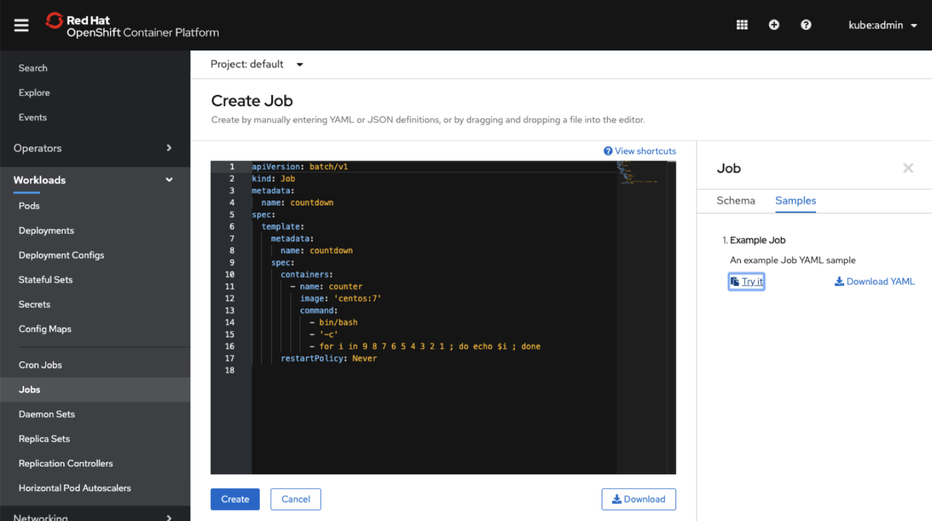
Task: Open the application launcher grid icon
Action: click(742, 25)
